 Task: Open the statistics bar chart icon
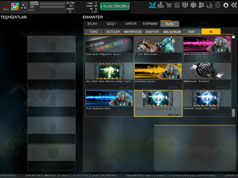click(209, 5)
